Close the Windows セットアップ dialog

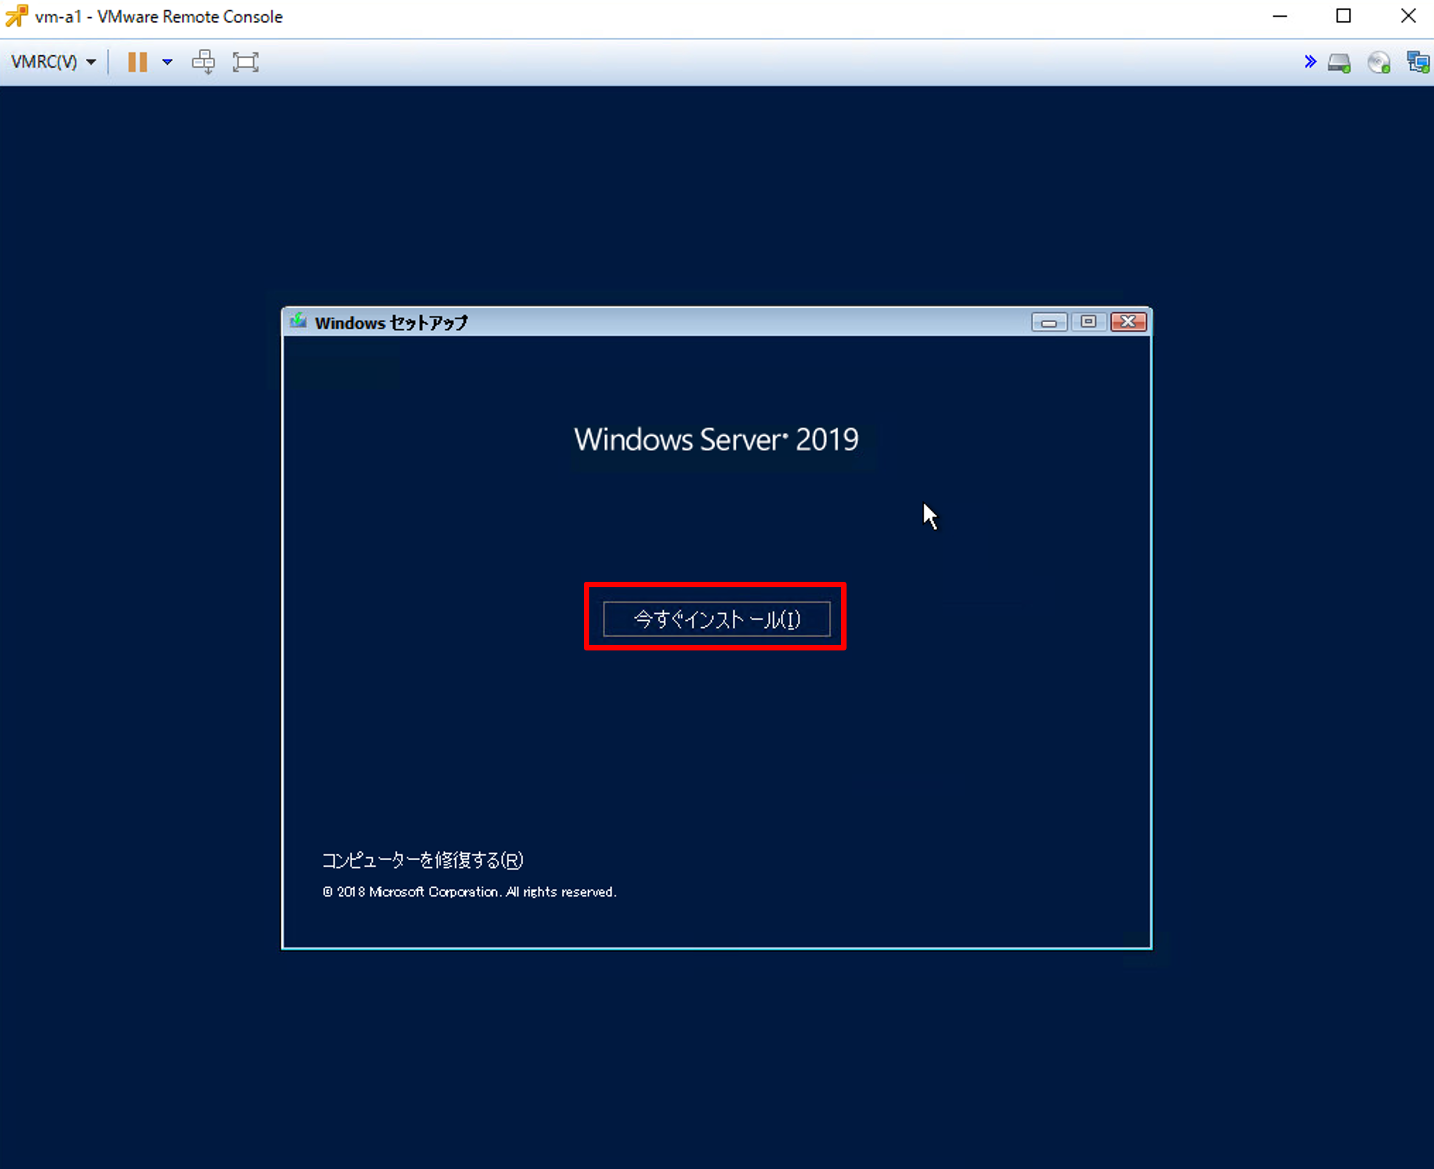1128,322
